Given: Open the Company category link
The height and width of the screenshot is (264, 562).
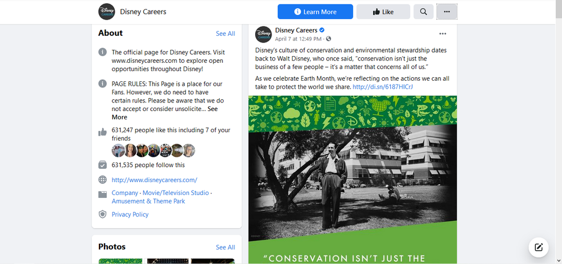Looking at the screenshot, I should click(x=125, y=193).
